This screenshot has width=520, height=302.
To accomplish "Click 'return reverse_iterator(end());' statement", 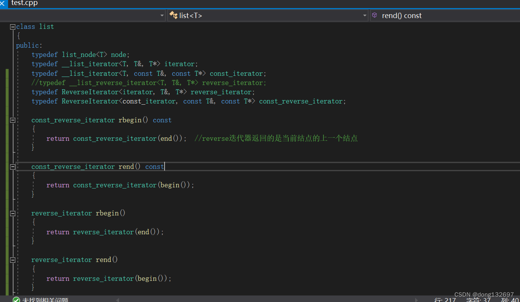I will (x=105, y=232).
